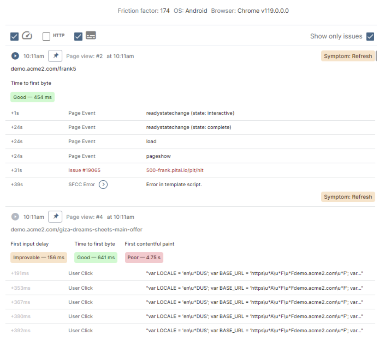Open Issue #19065 link
This screenshot has height=346, width=384.
(84, 170)
